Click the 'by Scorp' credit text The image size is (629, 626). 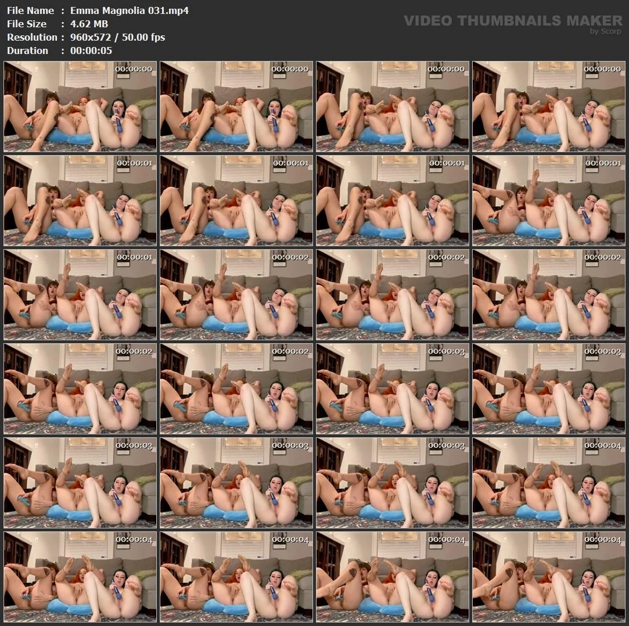[605, 31]
